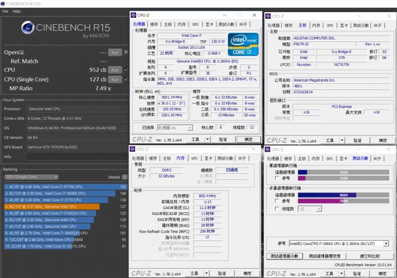Click 测试处理器稳定度 stress button
Image resolution: width=397 pixels, height=278 pixels.
point(325,256)
